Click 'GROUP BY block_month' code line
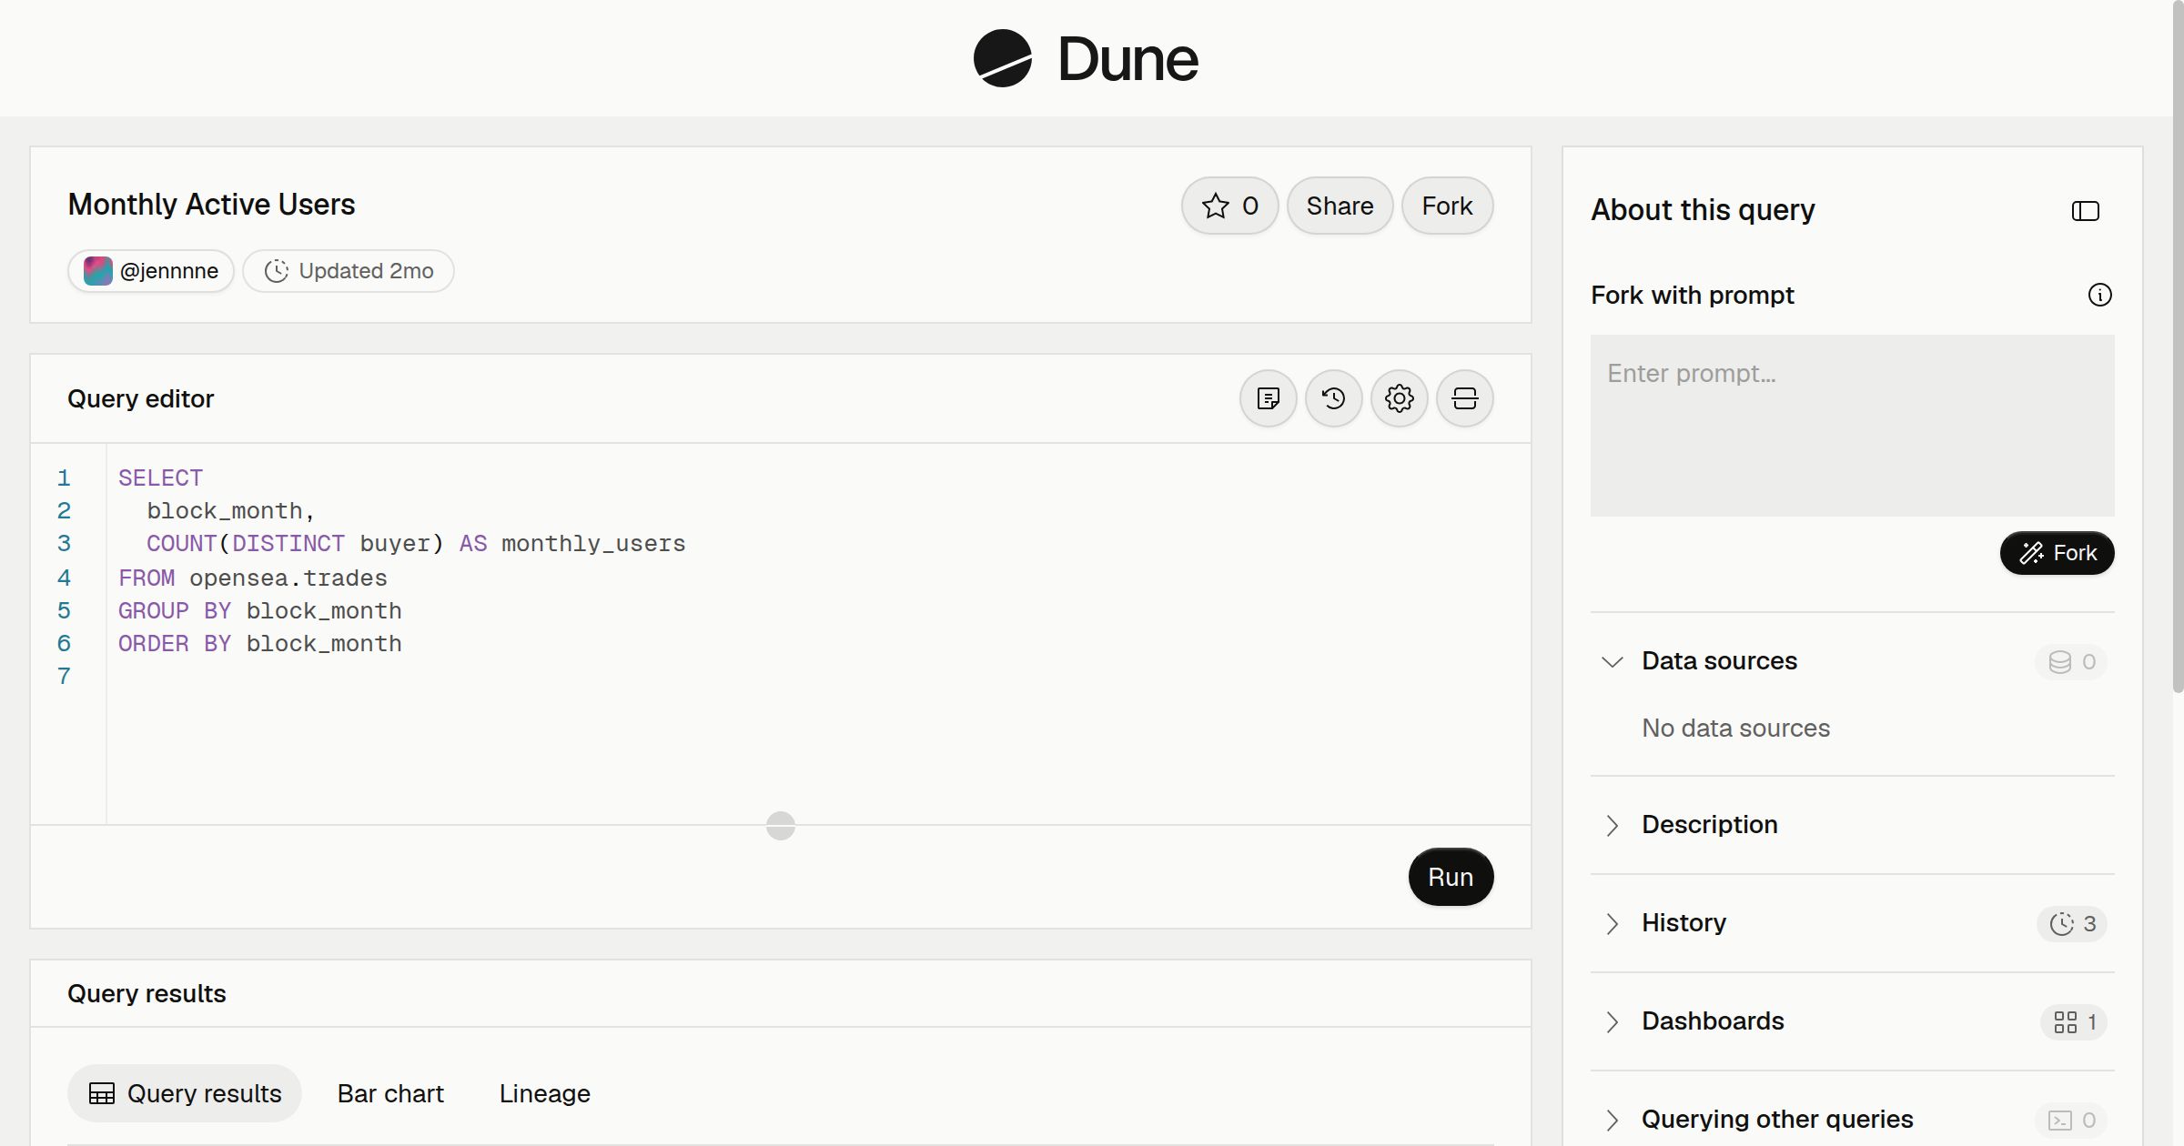This screenshot has width=2184, height=1146. coord(260,610)
